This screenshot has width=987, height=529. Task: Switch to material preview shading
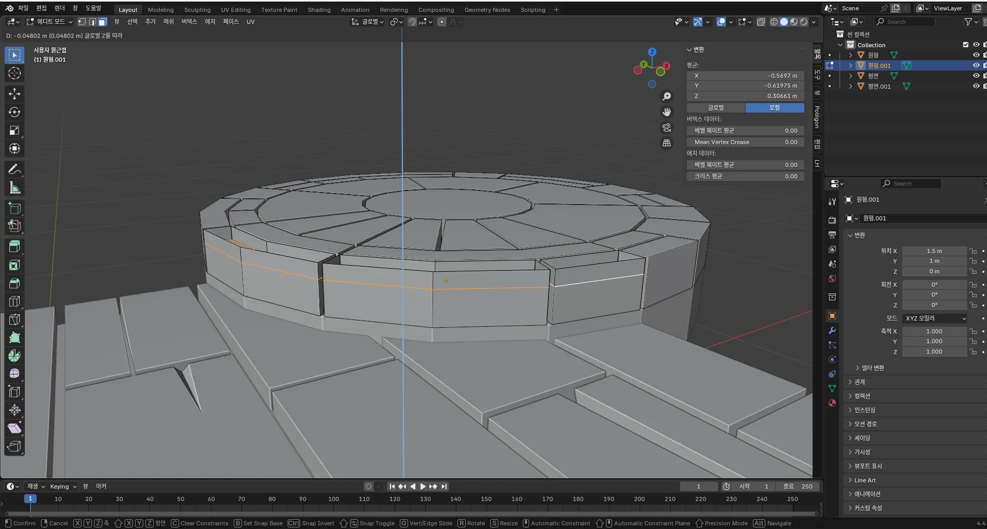(794, 22)
